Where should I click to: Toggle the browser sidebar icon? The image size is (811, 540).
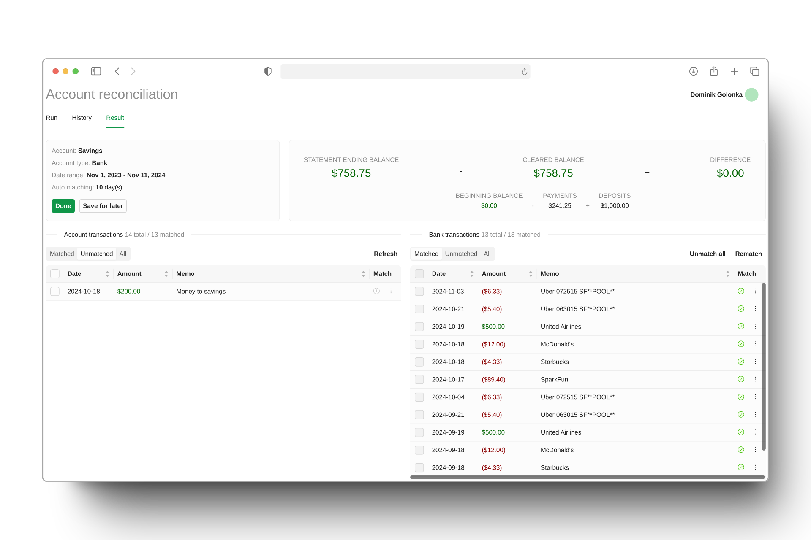pos(96,71)
